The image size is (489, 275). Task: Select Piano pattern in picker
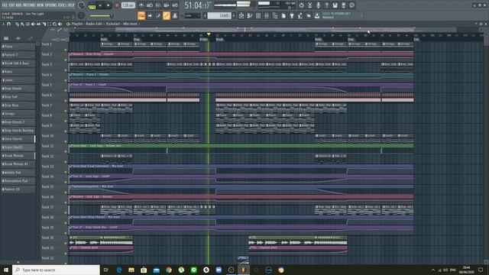tap(18, 47)
